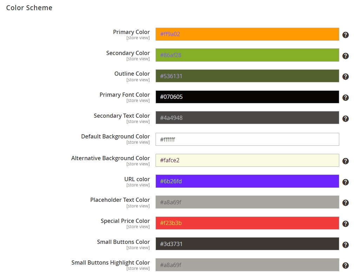Open Primary Color field #ff9a02

coord(247,34)
